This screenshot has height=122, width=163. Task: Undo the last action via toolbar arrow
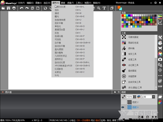point(21,8)
